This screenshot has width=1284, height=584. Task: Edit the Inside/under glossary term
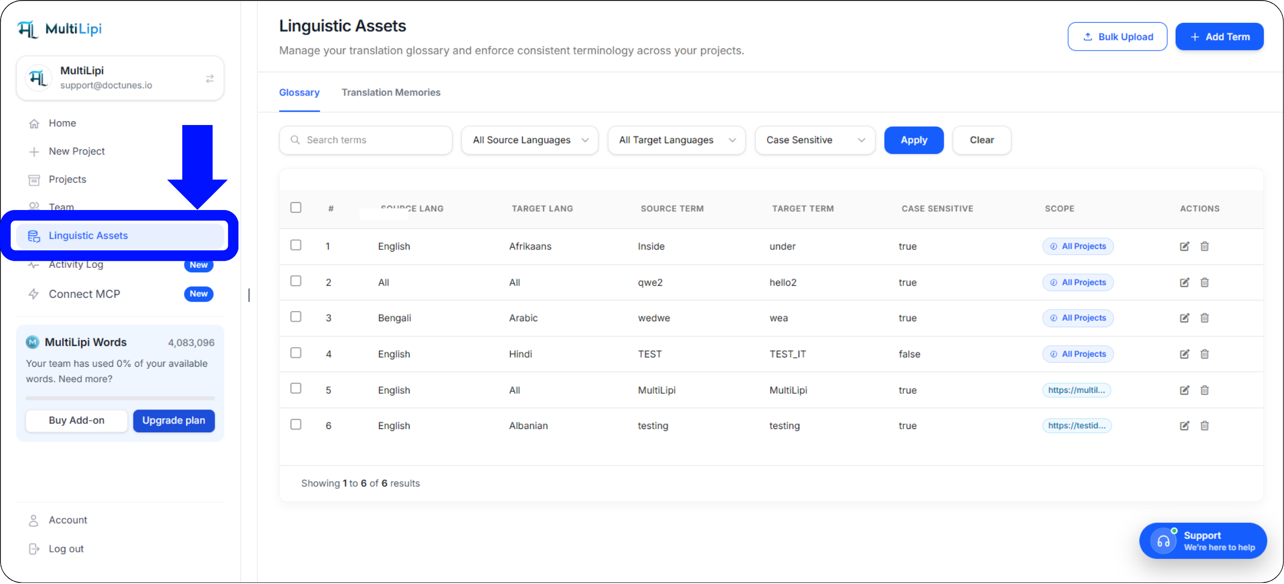coord(1185,246)
